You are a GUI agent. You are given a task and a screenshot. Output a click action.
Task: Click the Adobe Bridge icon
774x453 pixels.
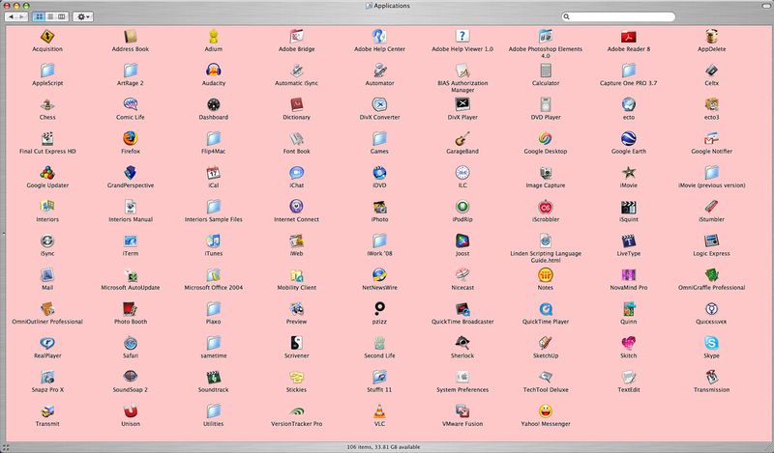(x=297, y=37)
